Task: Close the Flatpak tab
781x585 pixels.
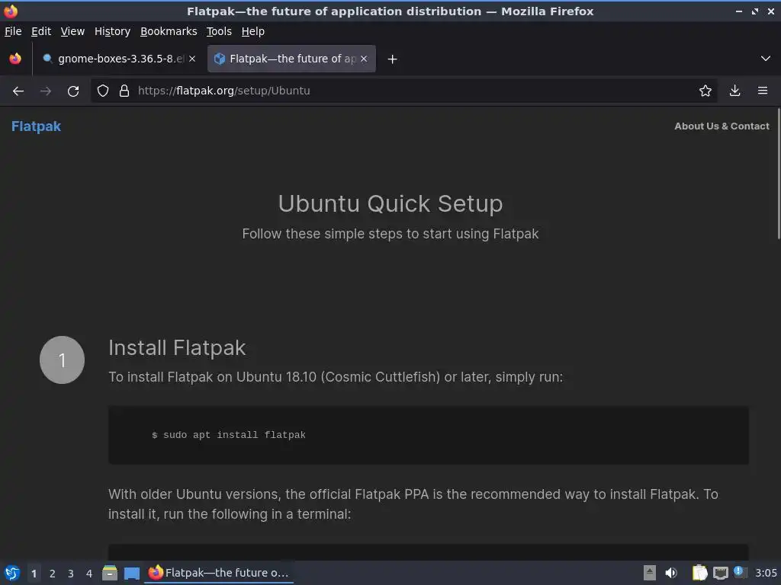Action: [364, 59]
